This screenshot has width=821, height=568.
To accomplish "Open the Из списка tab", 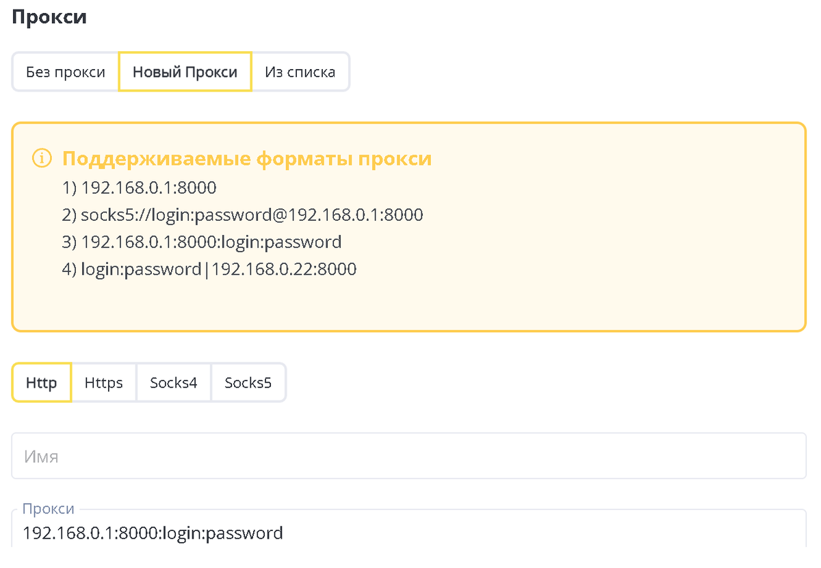I will [x=300, y=72].
